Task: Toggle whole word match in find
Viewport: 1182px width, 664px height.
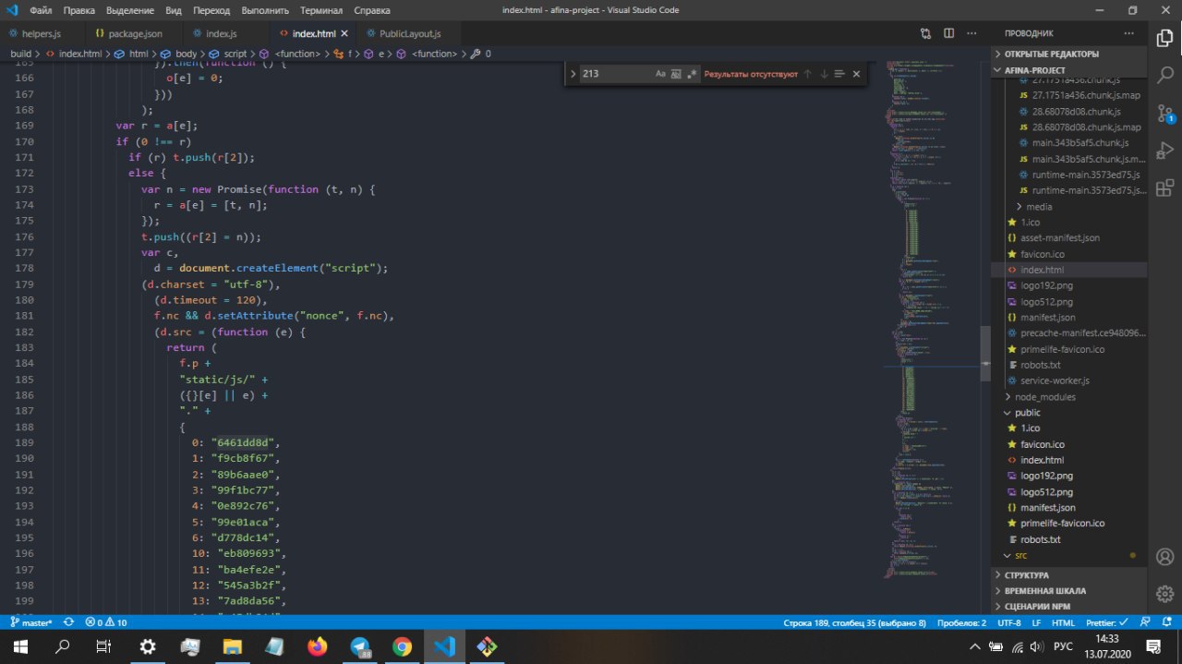Action: (x=676, y=74)
